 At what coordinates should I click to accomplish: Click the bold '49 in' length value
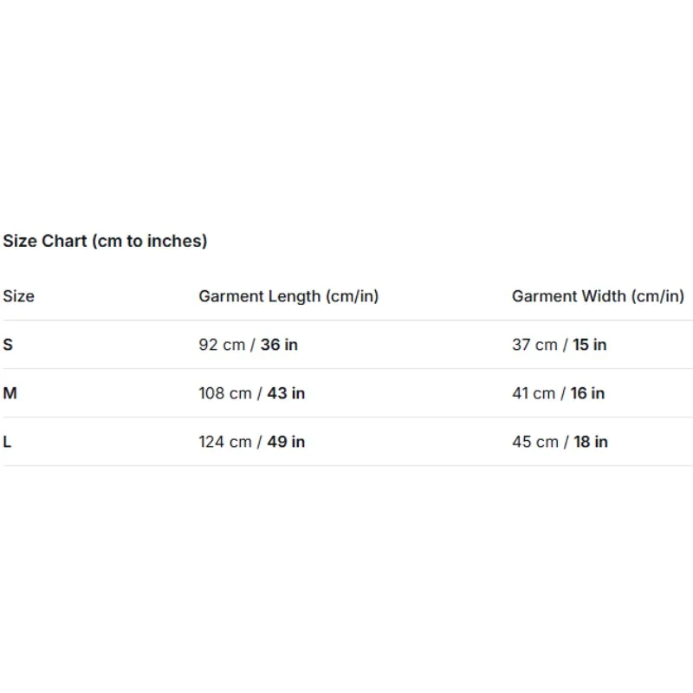coord(286,442)
